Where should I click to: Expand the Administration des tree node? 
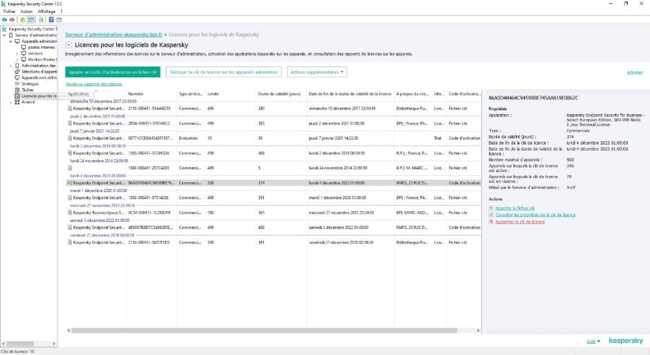tap(11, 66)
